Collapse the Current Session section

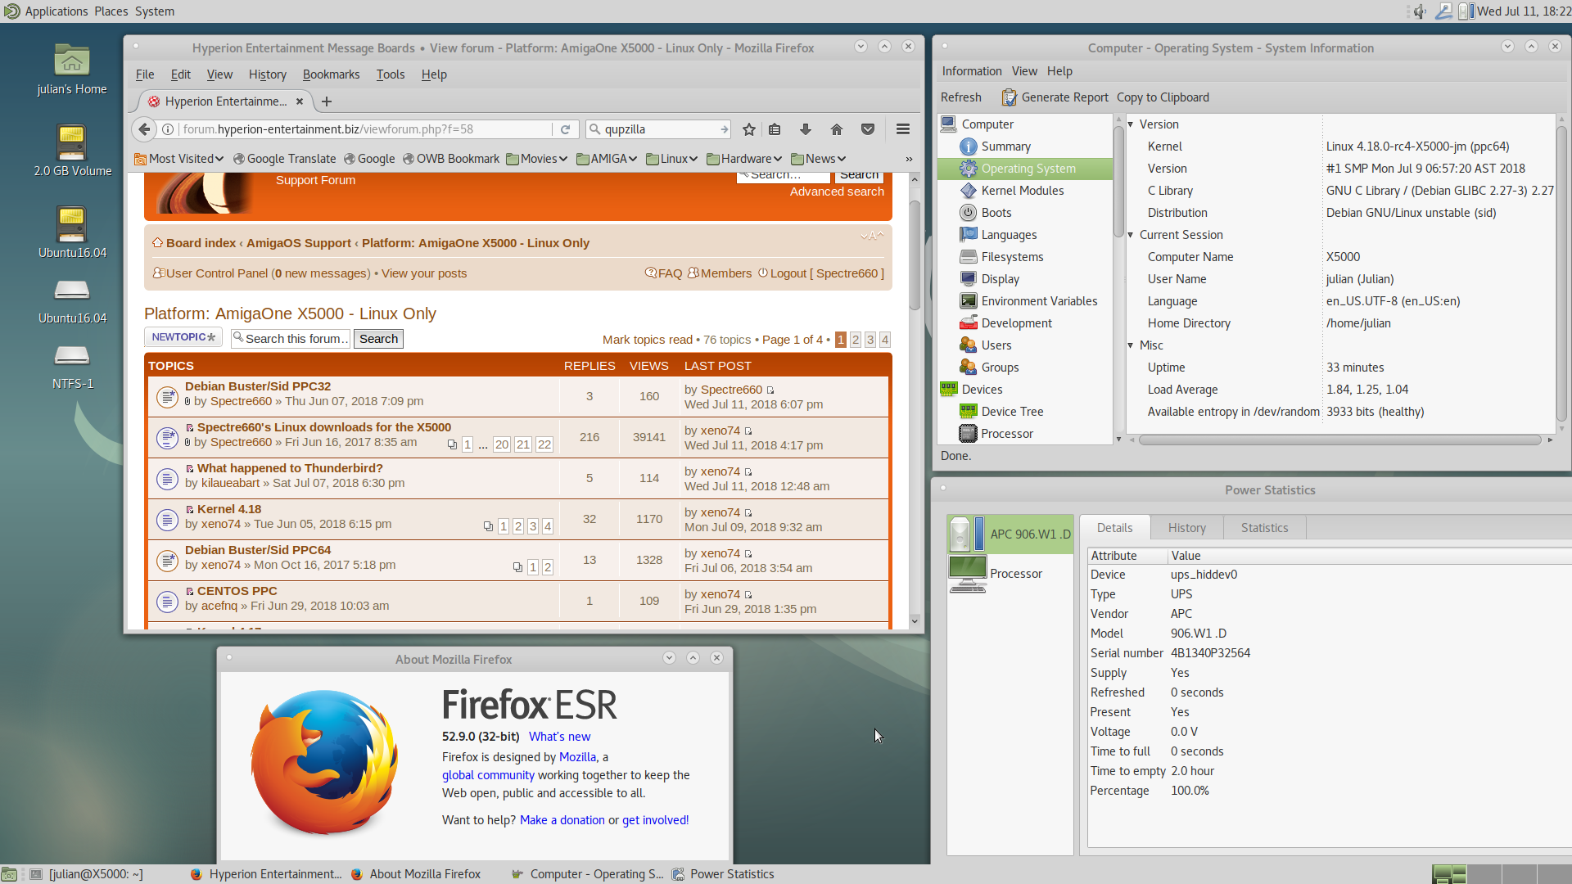click(x=1131, y=235)
